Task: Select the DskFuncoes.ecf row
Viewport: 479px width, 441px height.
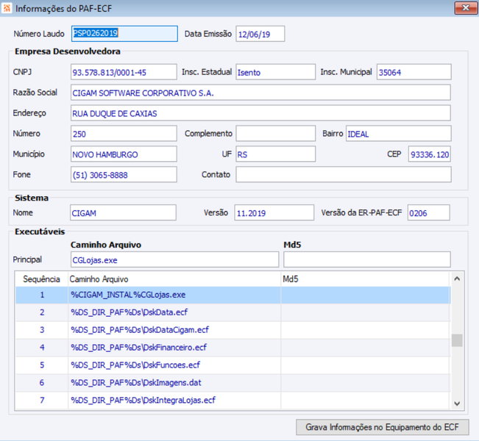Action: (233, 365)
